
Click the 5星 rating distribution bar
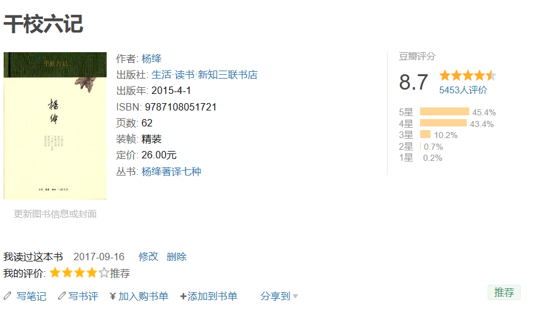tap(444, 112)
